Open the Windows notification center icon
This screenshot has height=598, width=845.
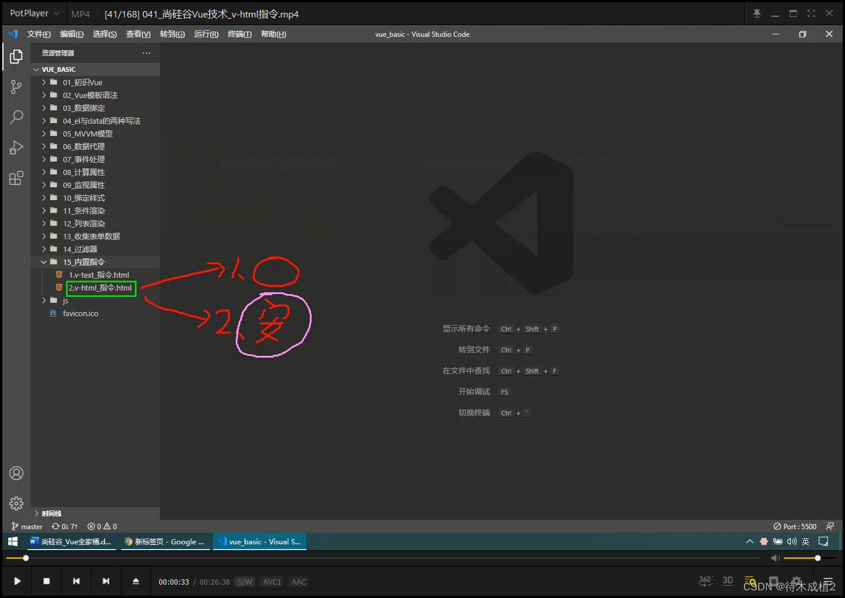click(824, 541)
